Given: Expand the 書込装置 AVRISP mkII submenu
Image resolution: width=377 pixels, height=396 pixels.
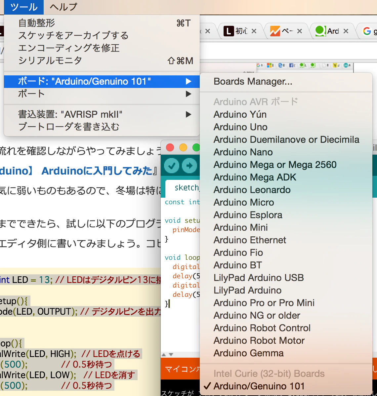Looking at the screenshot, I should 102,114.
